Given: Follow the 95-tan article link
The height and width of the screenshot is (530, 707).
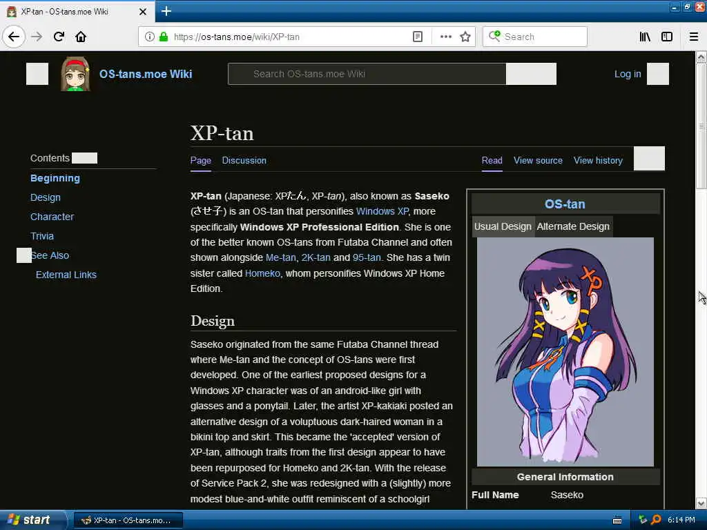Looking at the screenshot, I should pos(367,258).
